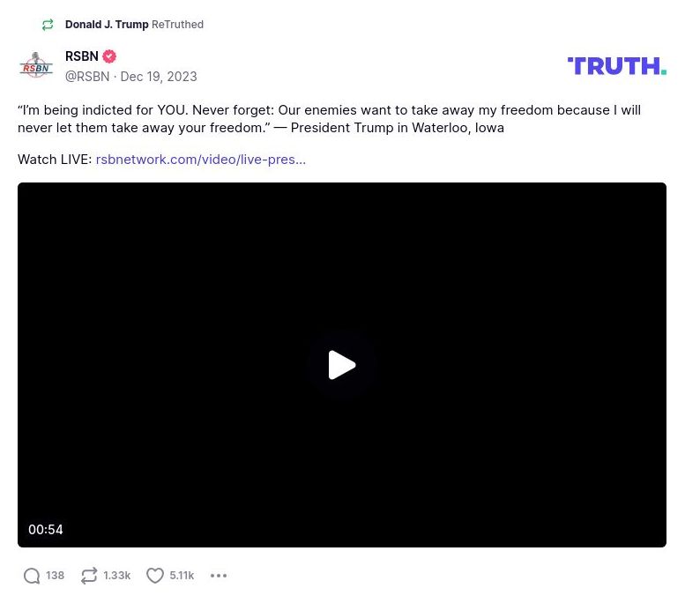
Task: Open the RSBN profile avatar
Action: [x=36, y=65]
